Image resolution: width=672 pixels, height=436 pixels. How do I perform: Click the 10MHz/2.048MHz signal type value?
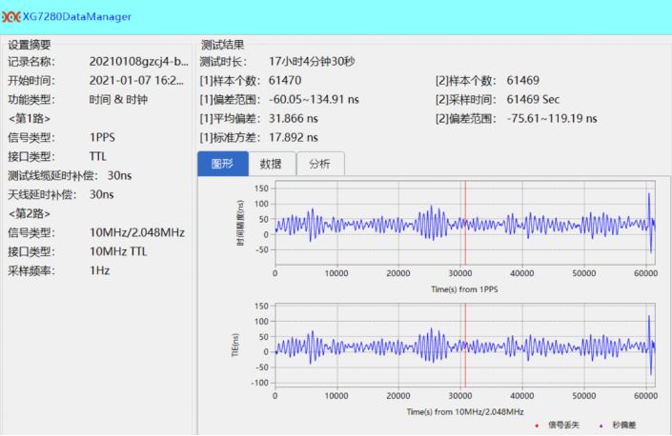tap(136, 232)
